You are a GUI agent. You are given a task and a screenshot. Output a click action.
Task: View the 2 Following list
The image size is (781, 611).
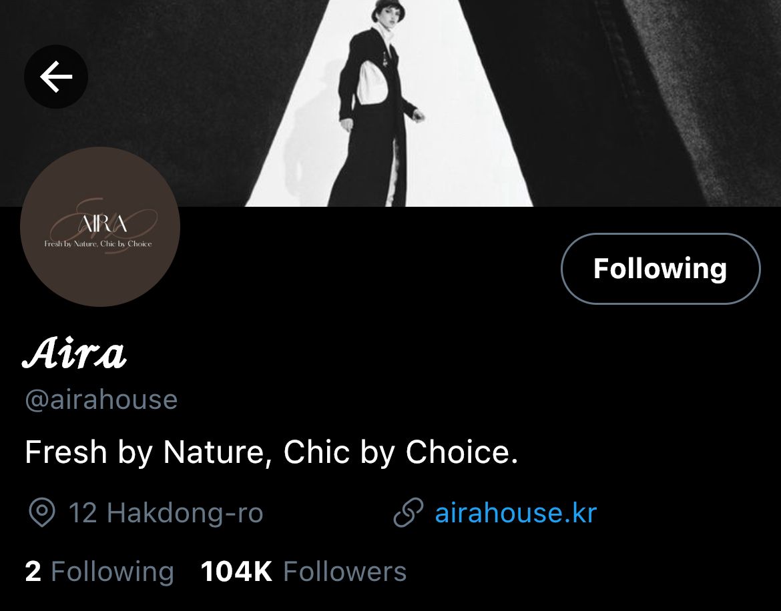pyautogui.click(x=99, y=572)
